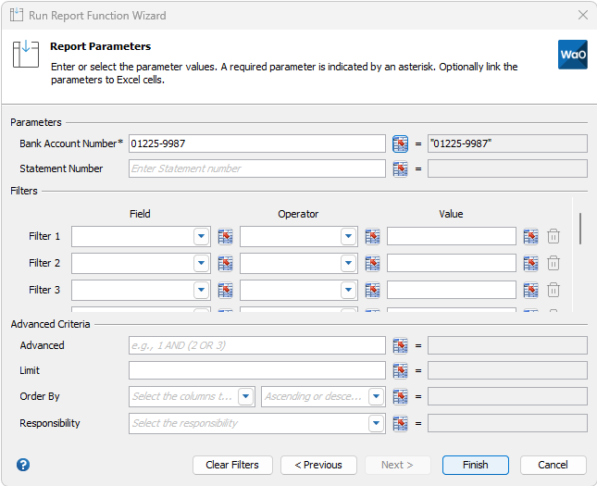Delete Filter 2 with trash icon
This screenshot has width=597, height=486.
pyautogui.click(x=553, y=263)
